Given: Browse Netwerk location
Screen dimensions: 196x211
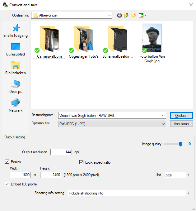Looking at the screenshot, I should click(x=16, y=105).
